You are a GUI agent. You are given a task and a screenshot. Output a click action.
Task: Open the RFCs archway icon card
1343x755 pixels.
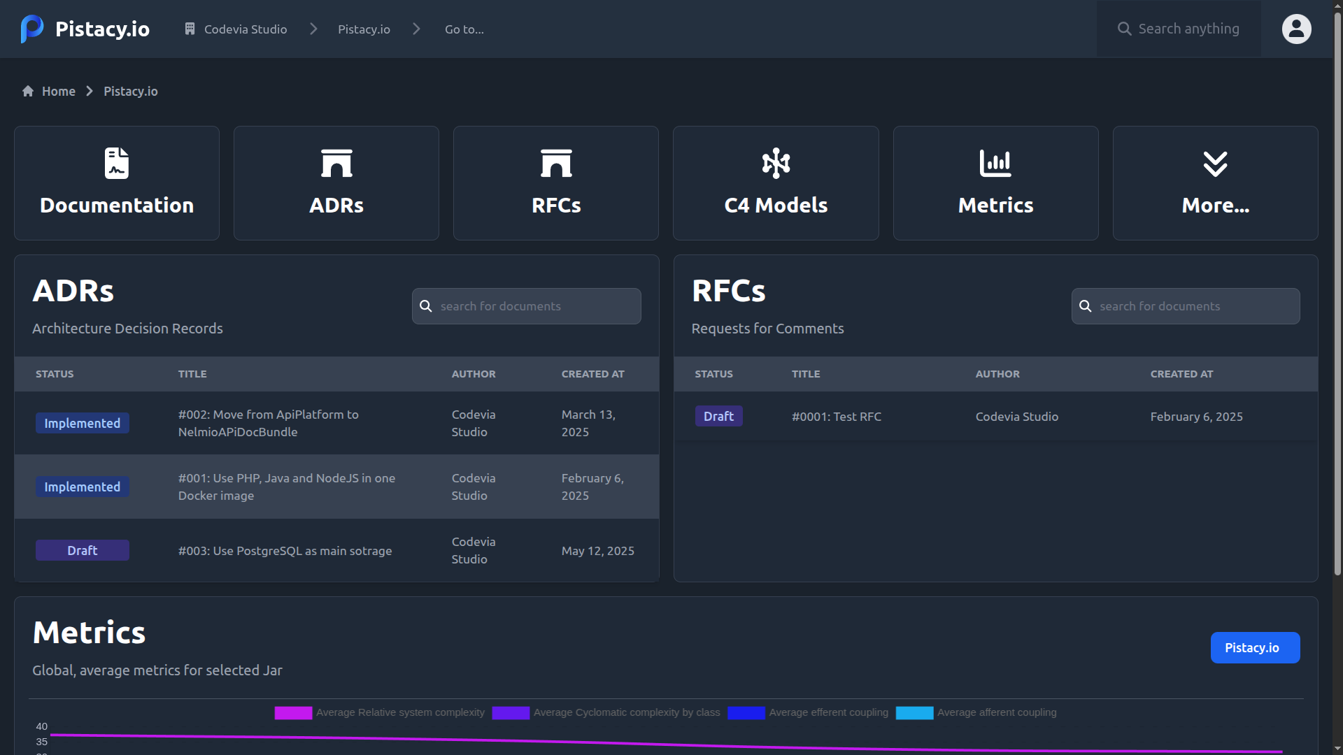point(556,164)
